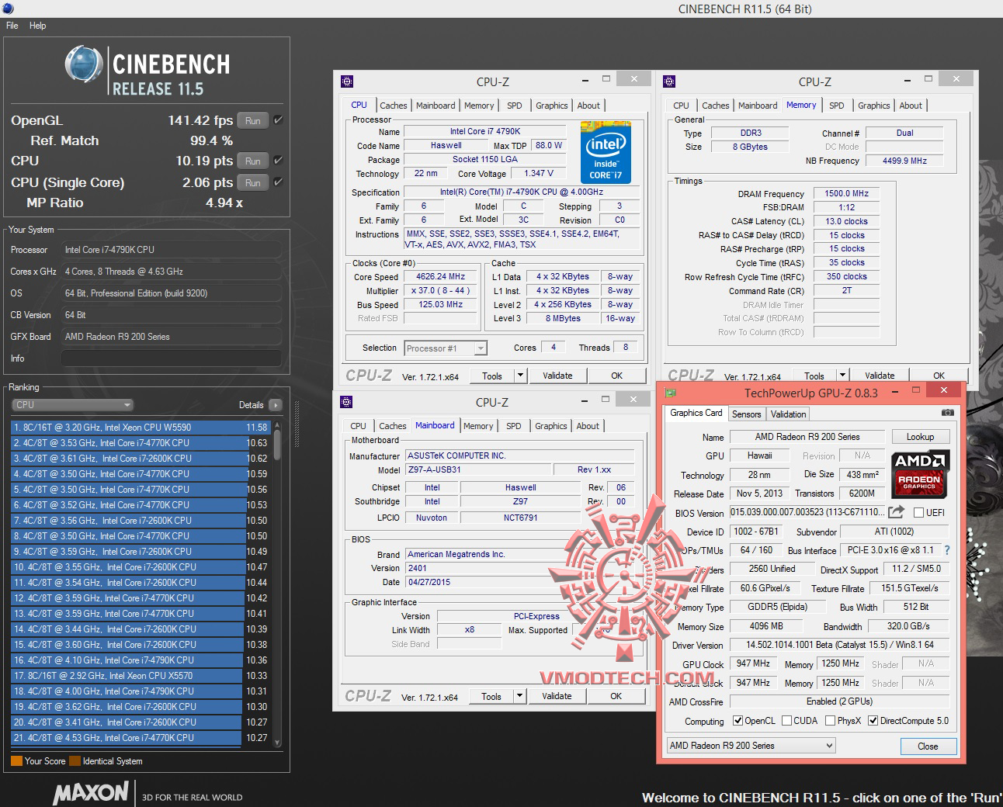The width and height of the screenshot is (1003, 807).
Task: Expand the Tools arrow in the CPU-Z mainboard window
Action: (x=520, y=696)
